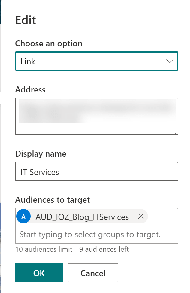
Task: Click the Display name label
Action: pyautogui.click(x=41, y=154)
